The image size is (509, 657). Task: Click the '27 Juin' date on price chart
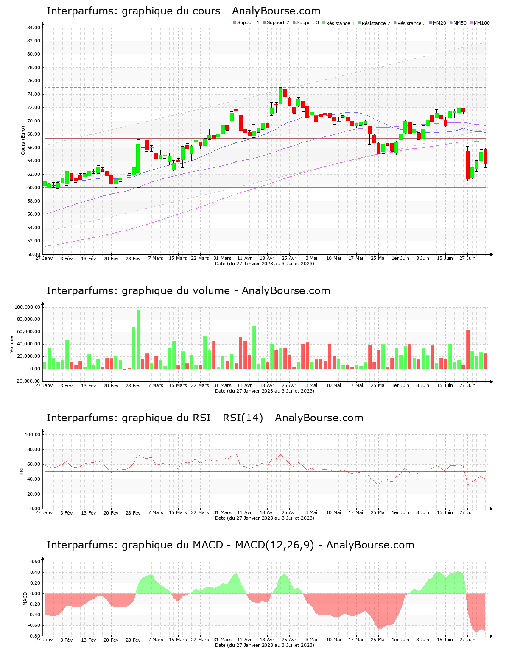coord(467,259)
